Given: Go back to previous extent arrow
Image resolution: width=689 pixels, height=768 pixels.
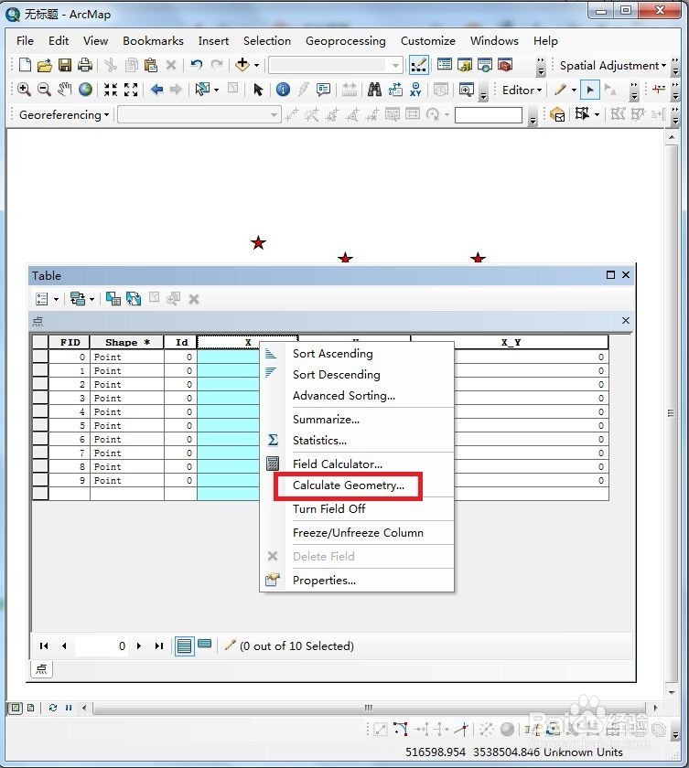Looking at the screenshot, I should click(x=156, y=90).
